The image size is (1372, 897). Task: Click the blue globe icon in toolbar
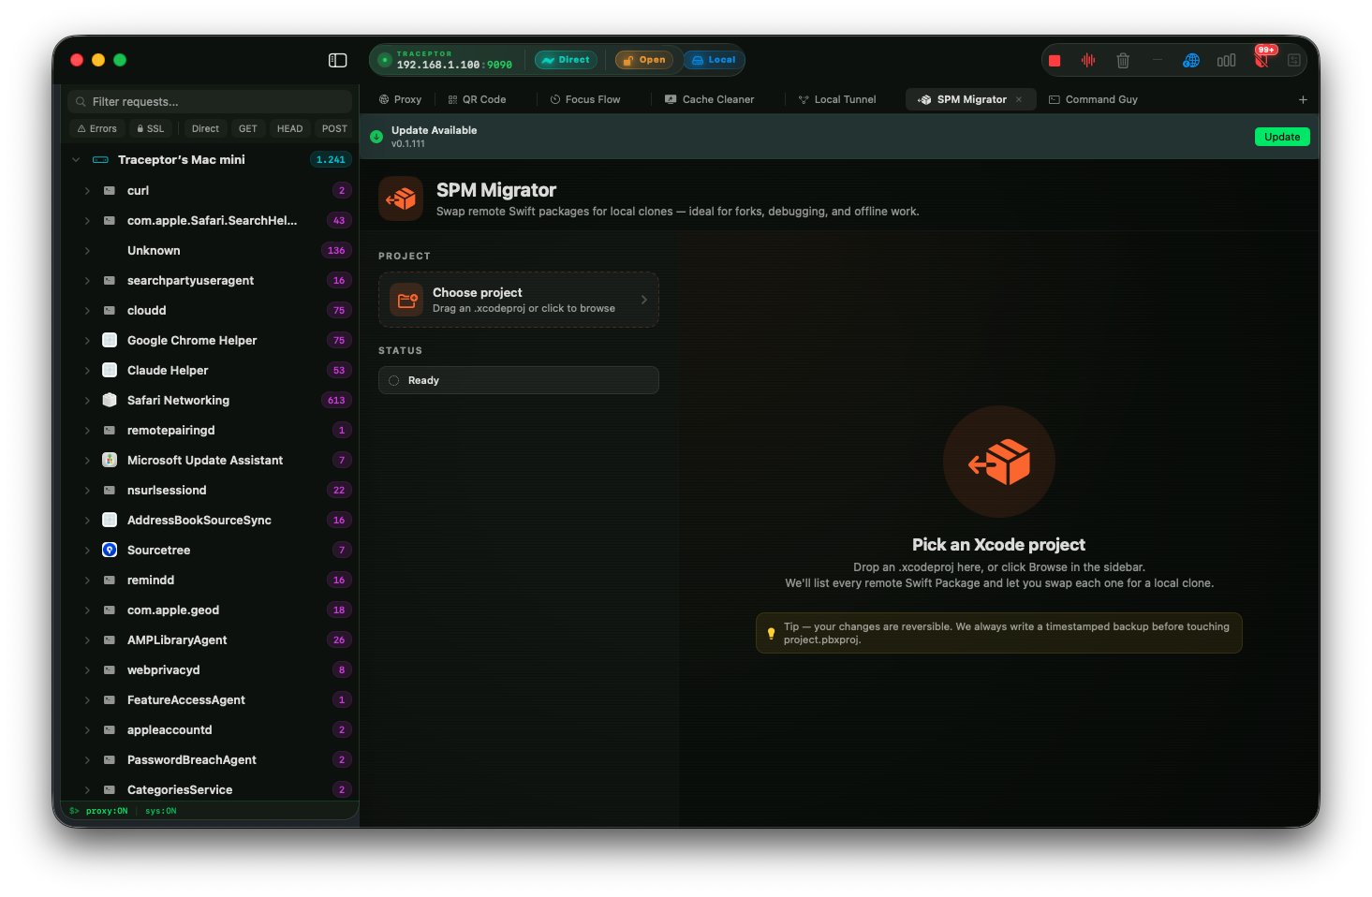pyautogui.click(x=1191, y=61)
